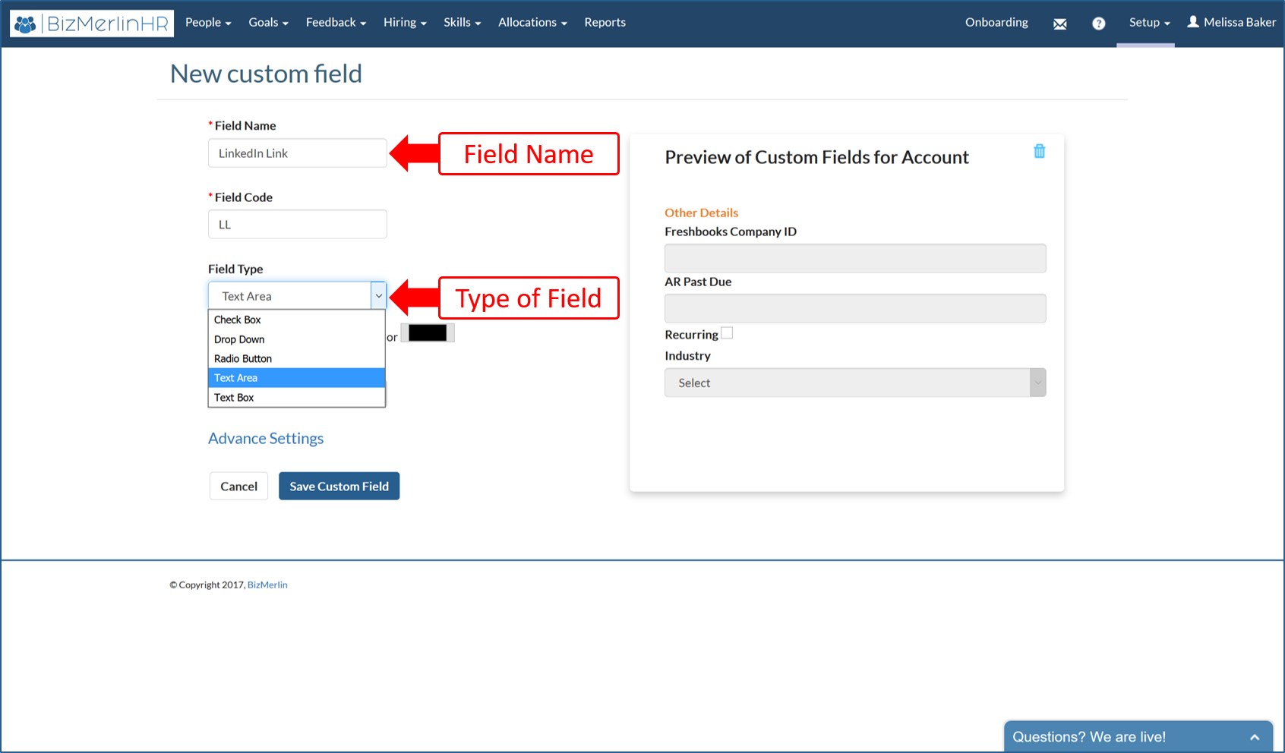Open the Industry Select dropdown

point(855,383)
